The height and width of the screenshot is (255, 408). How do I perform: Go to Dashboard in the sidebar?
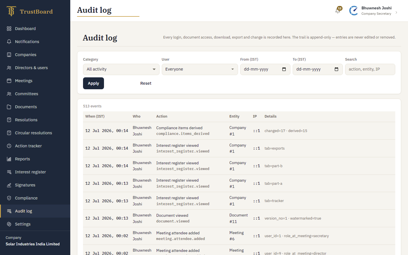tap(35, 29)
